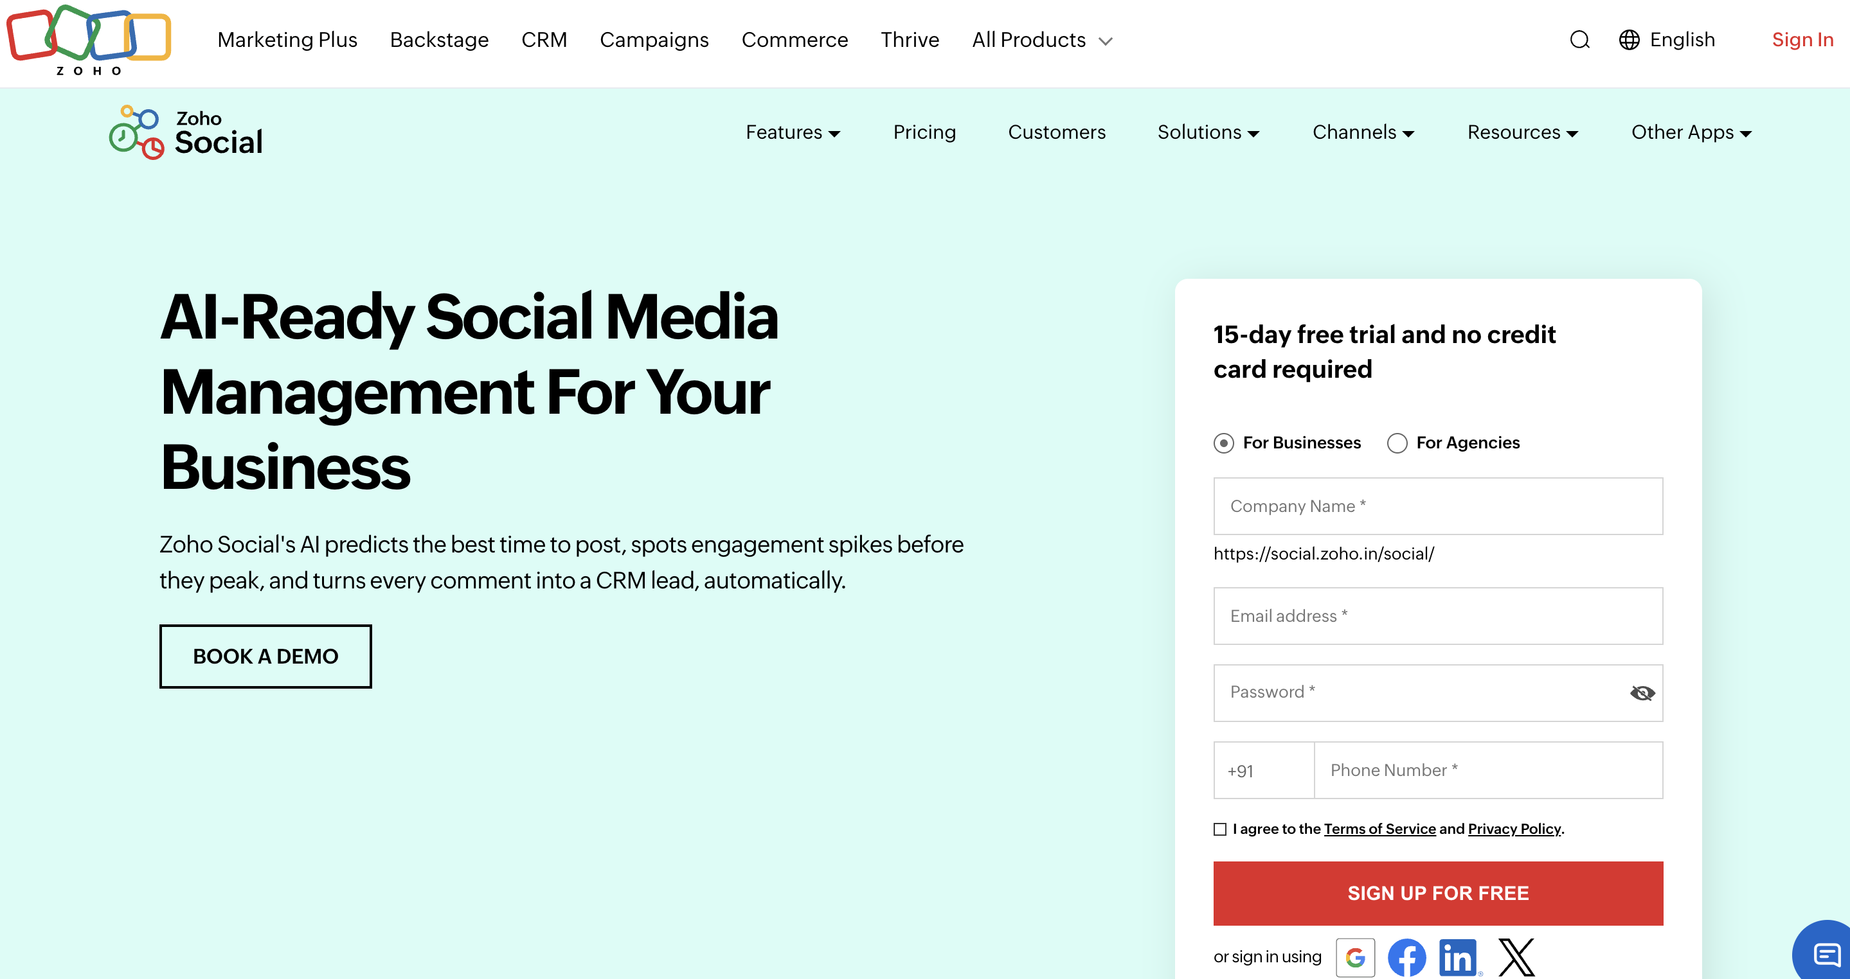Sign in using LinkedIn icon

pyautogui.click(x=1459, y=957)
